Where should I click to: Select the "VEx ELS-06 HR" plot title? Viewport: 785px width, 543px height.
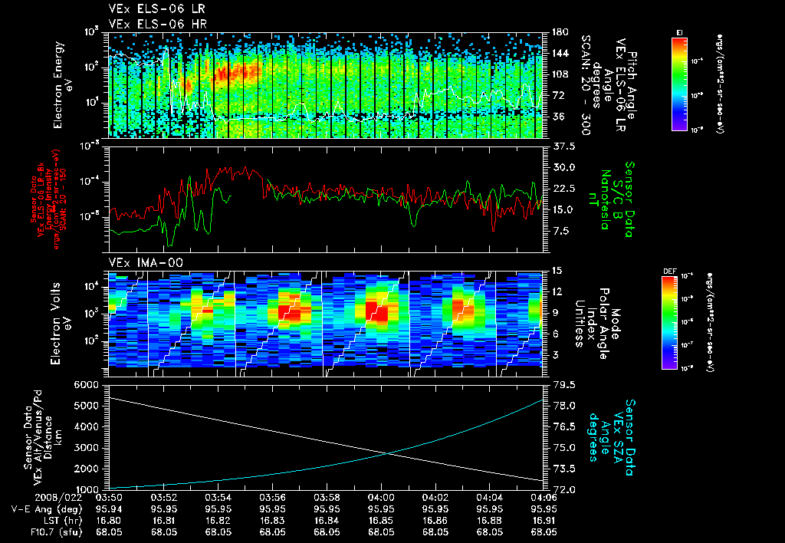(158, 24)
